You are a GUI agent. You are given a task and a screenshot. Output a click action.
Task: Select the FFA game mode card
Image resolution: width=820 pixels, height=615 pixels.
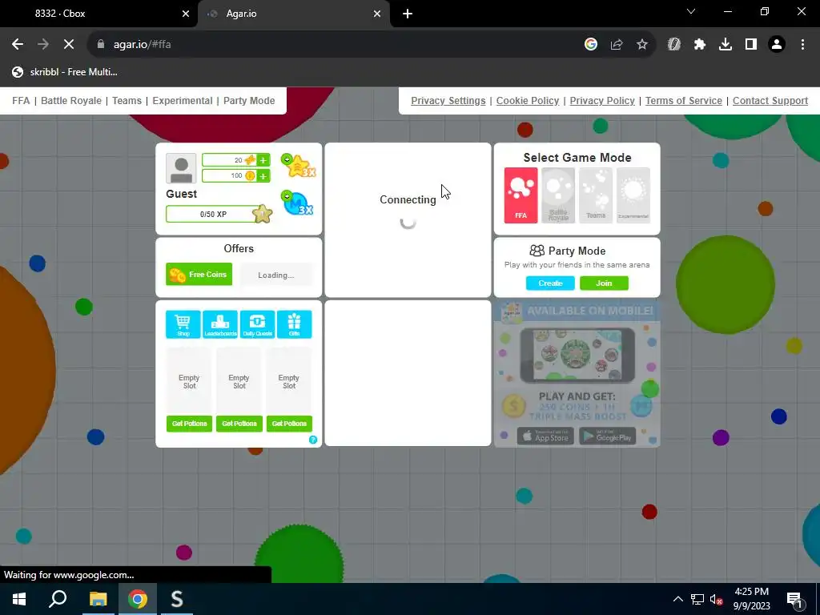pyautogui.click(x=521, y=195)
